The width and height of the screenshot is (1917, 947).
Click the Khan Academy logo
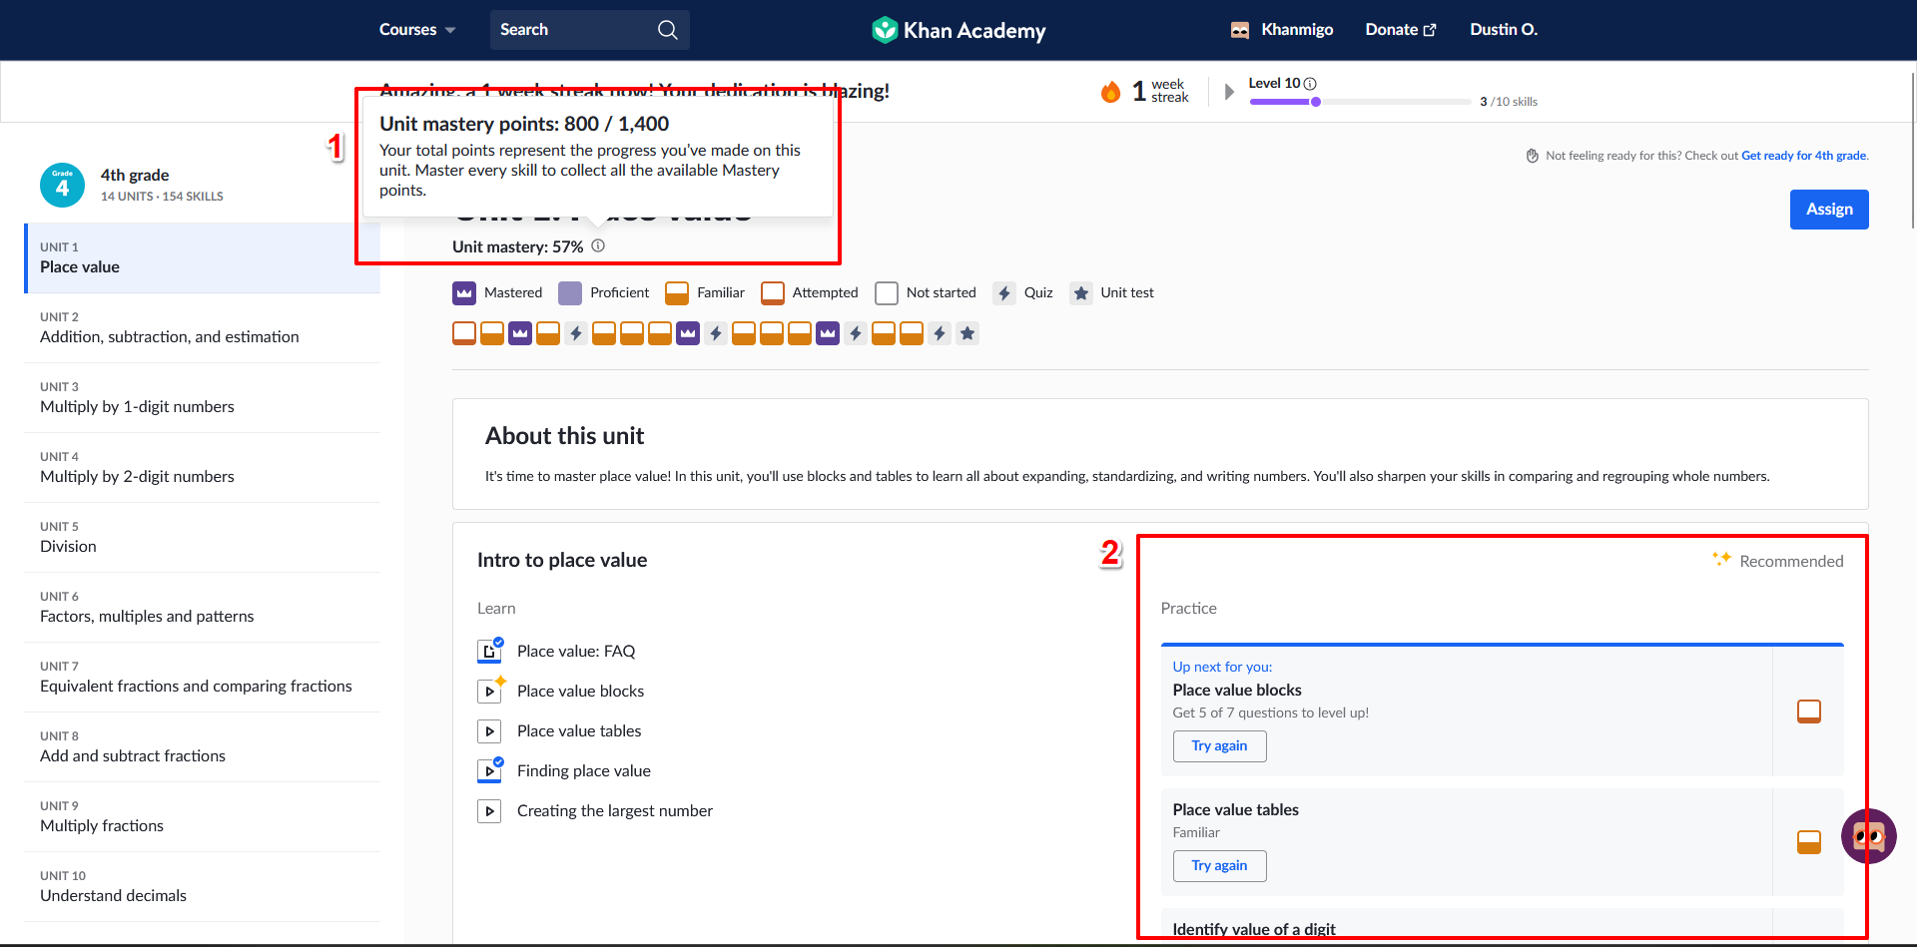pyautogui.click(x=957, y=30)
